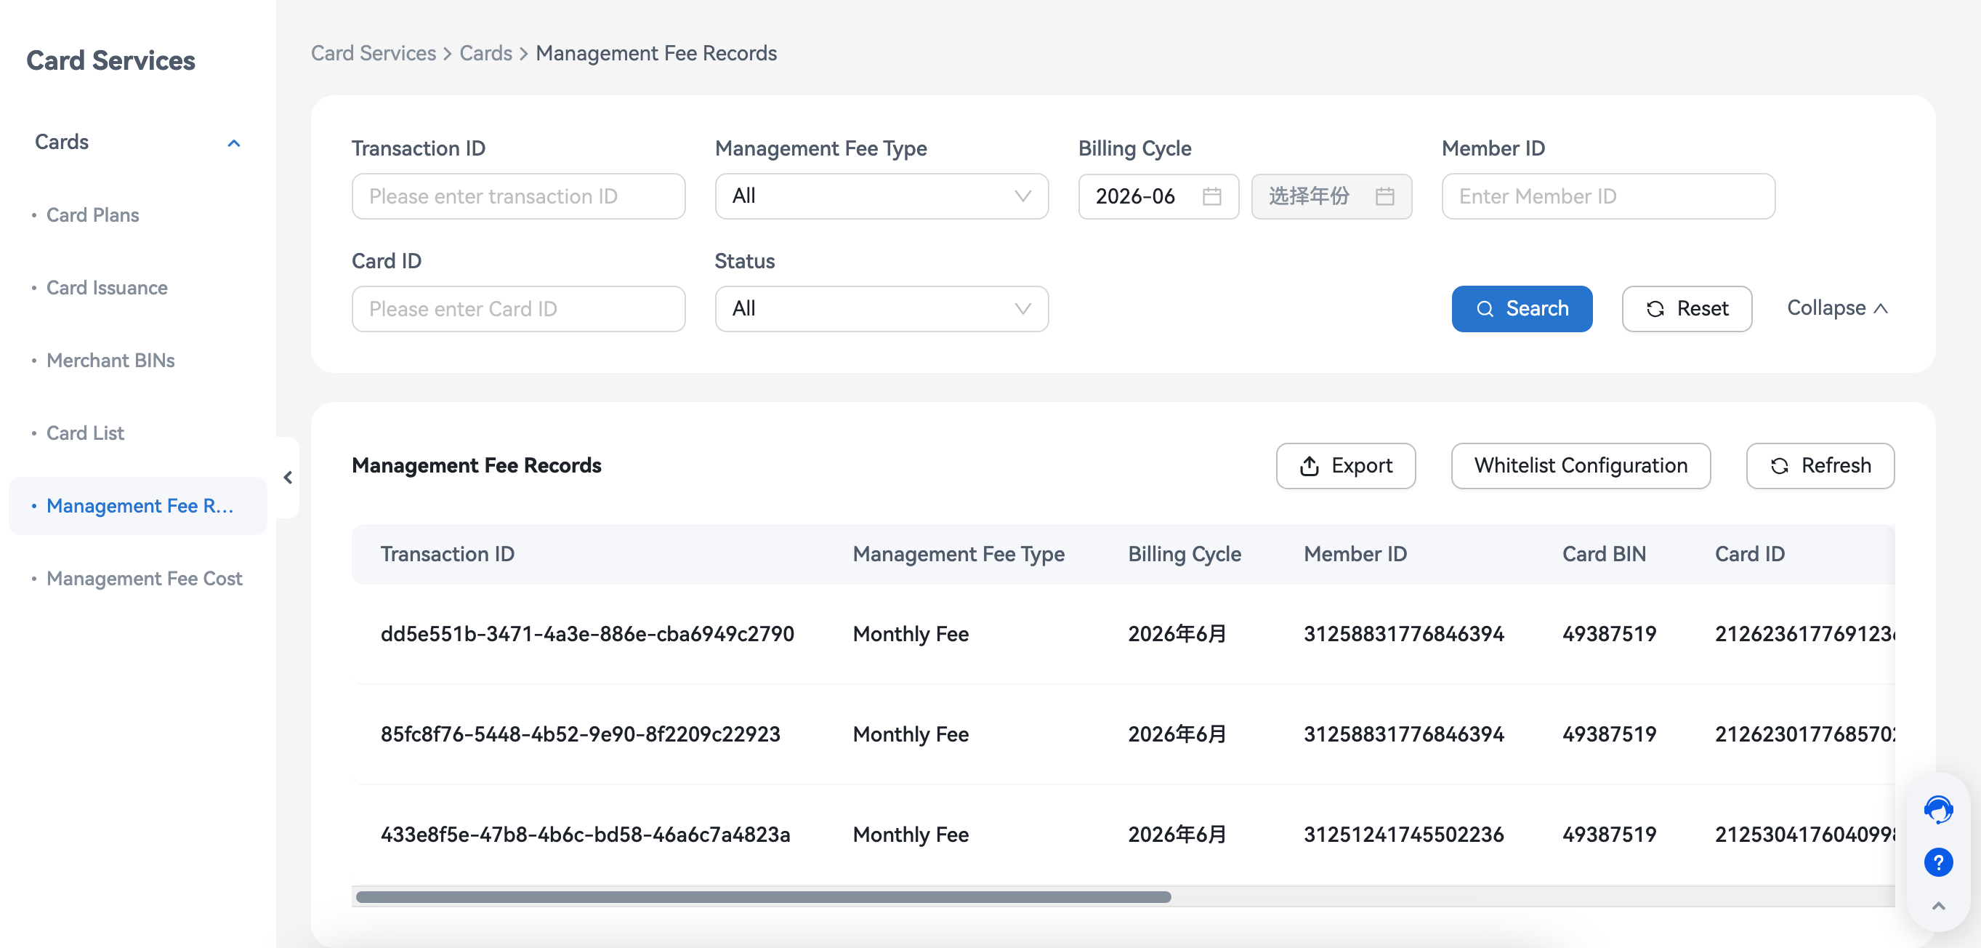Open the Billing Cycle month calendar icon
Image resolution: width=1981 pixels, height=948 pixels.
point(1212,196)
